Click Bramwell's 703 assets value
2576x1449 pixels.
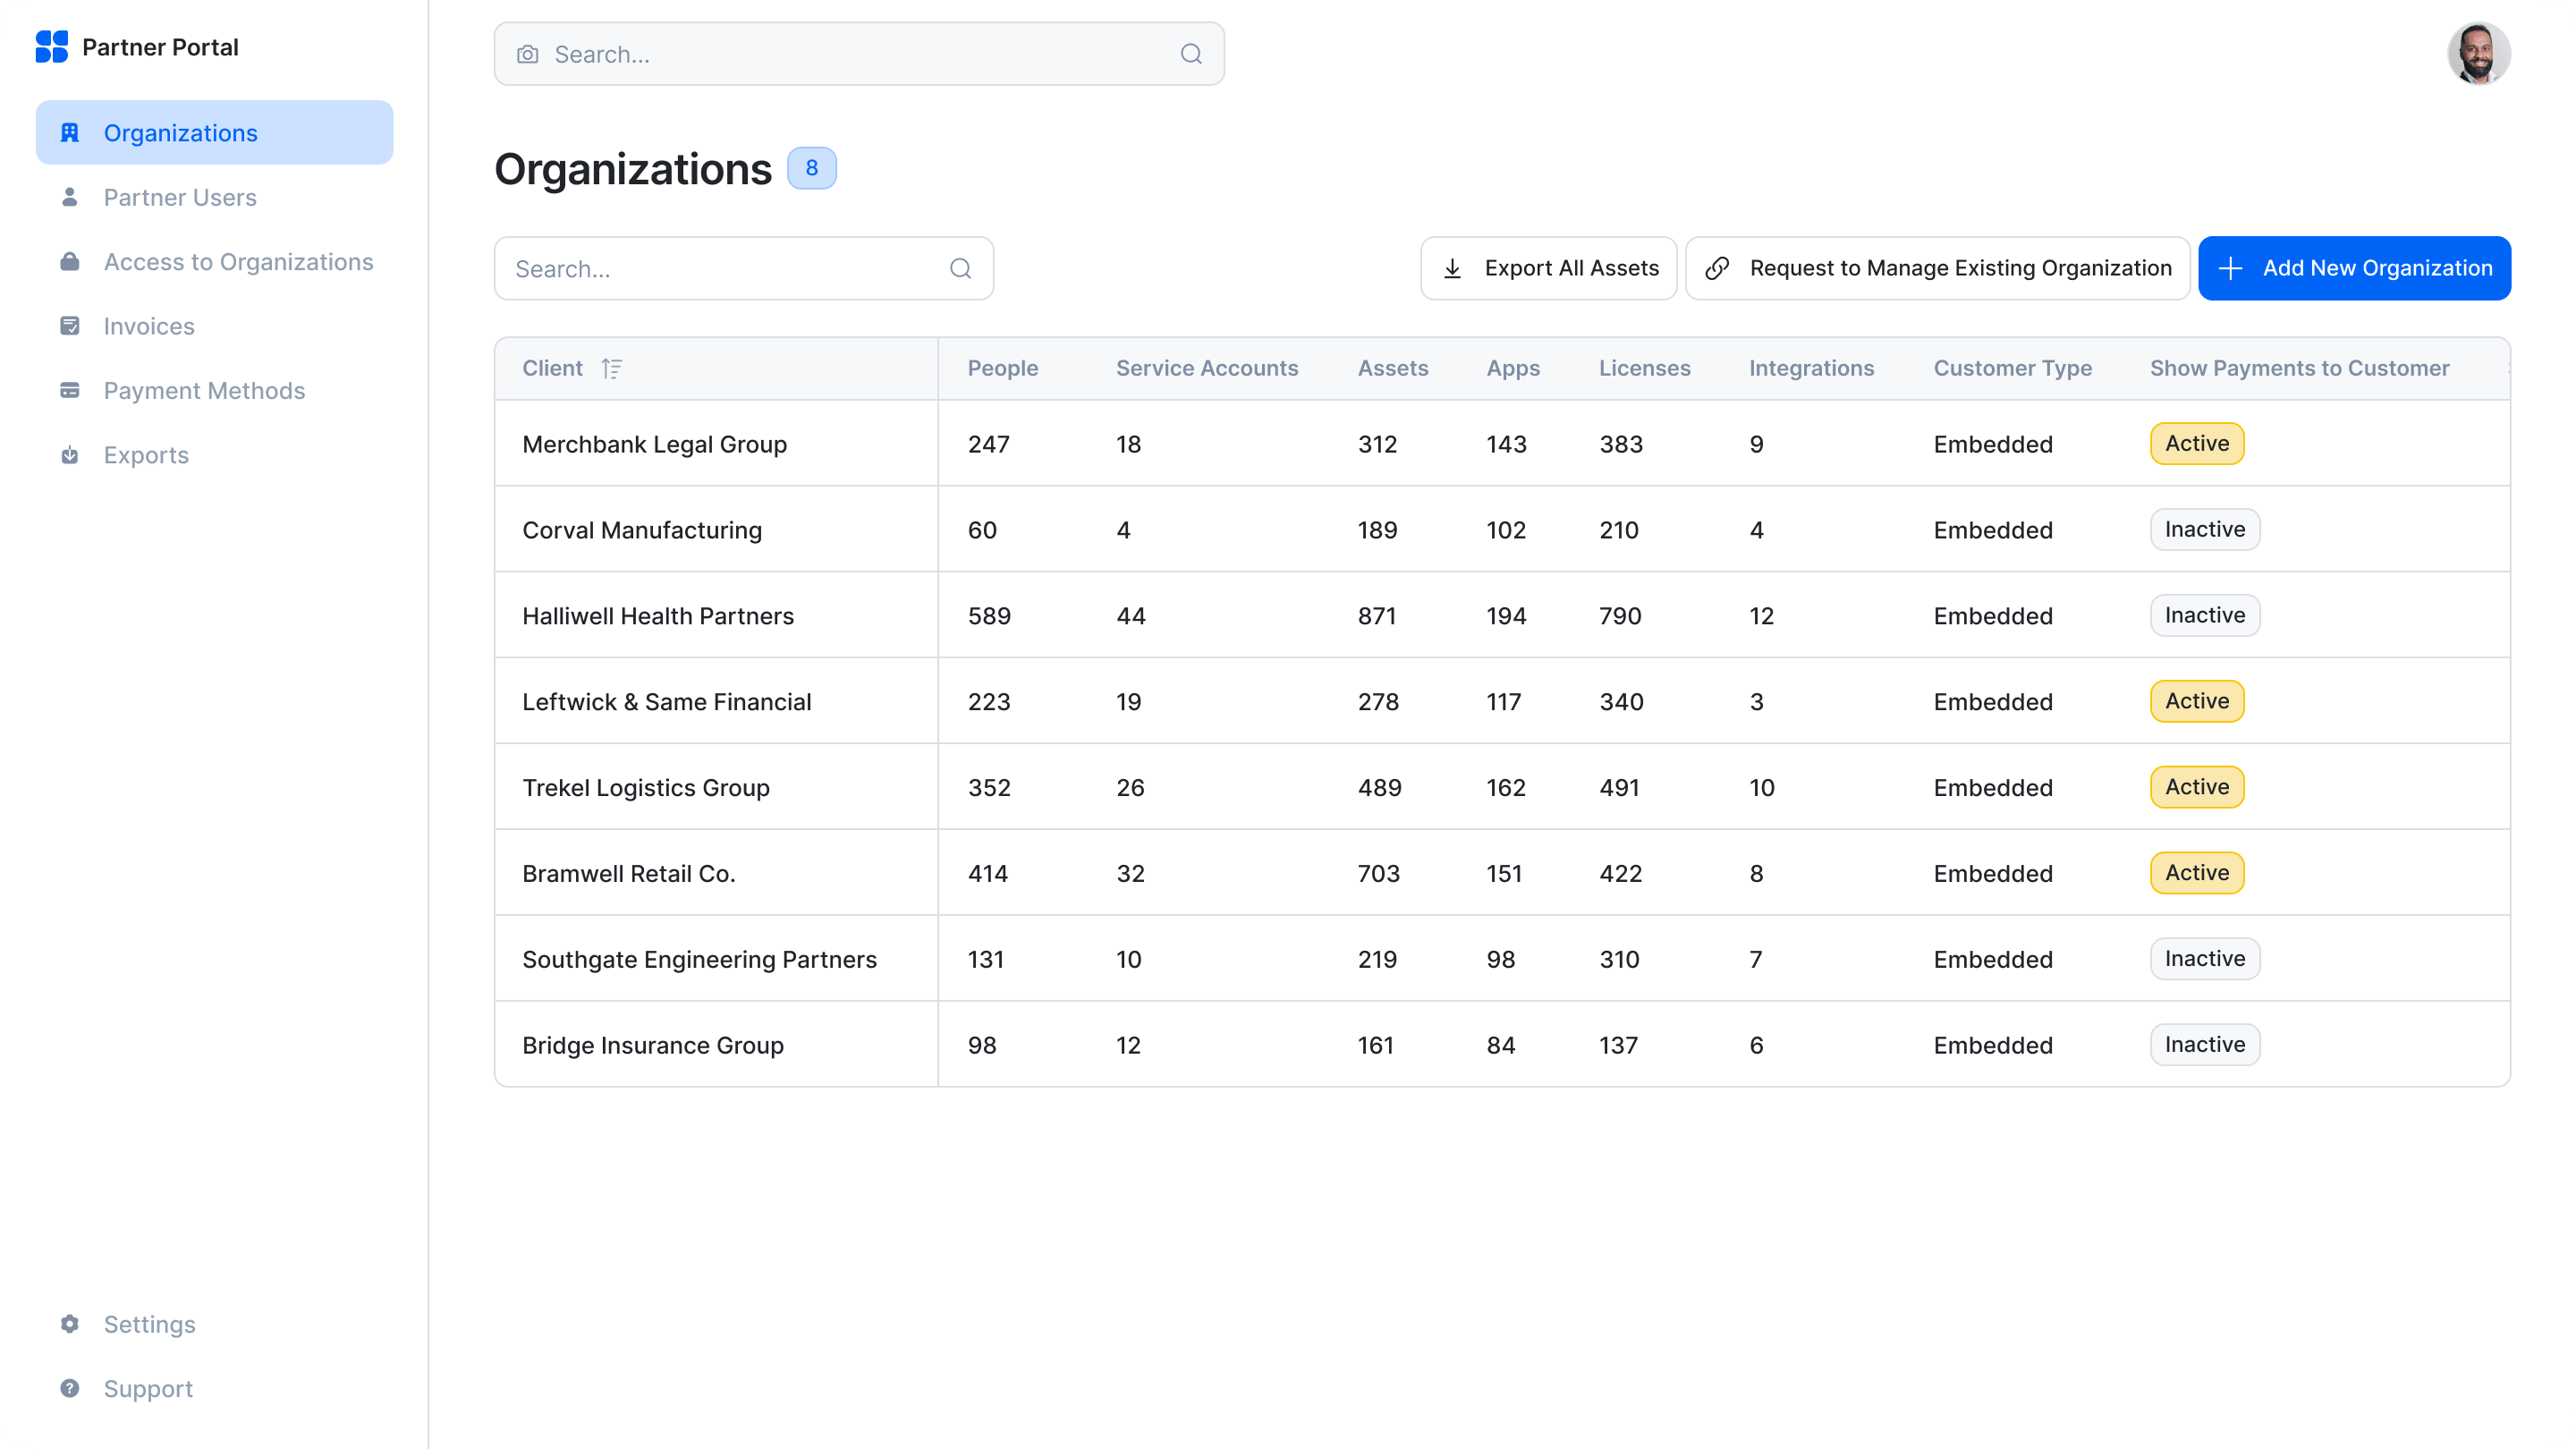pos(1379,874)
